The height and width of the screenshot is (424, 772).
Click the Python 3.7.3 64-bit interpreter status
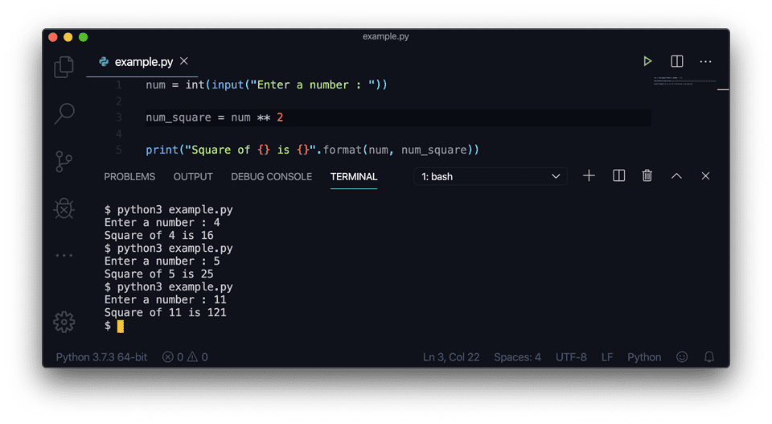[101, 357]
